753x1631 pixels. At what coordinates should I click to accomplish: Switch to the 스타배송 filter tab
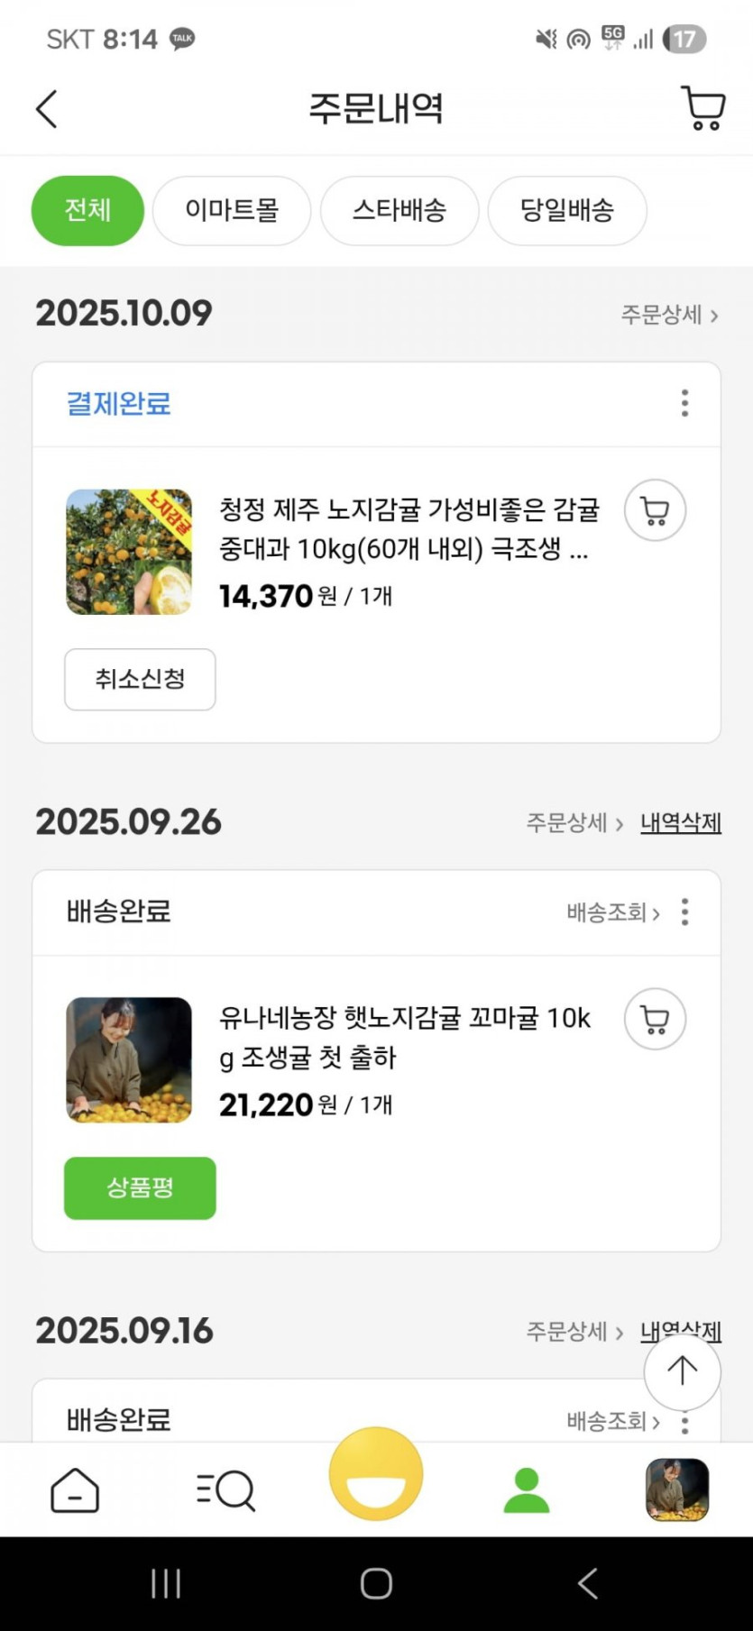(x=399, y=211)
